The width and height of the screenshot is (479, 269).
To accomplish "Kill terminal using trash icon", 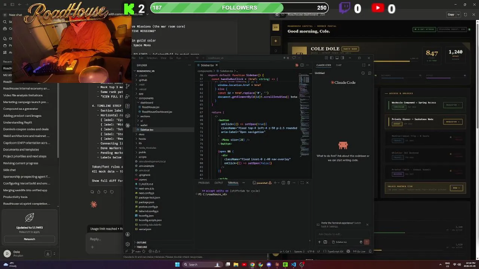I will (289, 183).
